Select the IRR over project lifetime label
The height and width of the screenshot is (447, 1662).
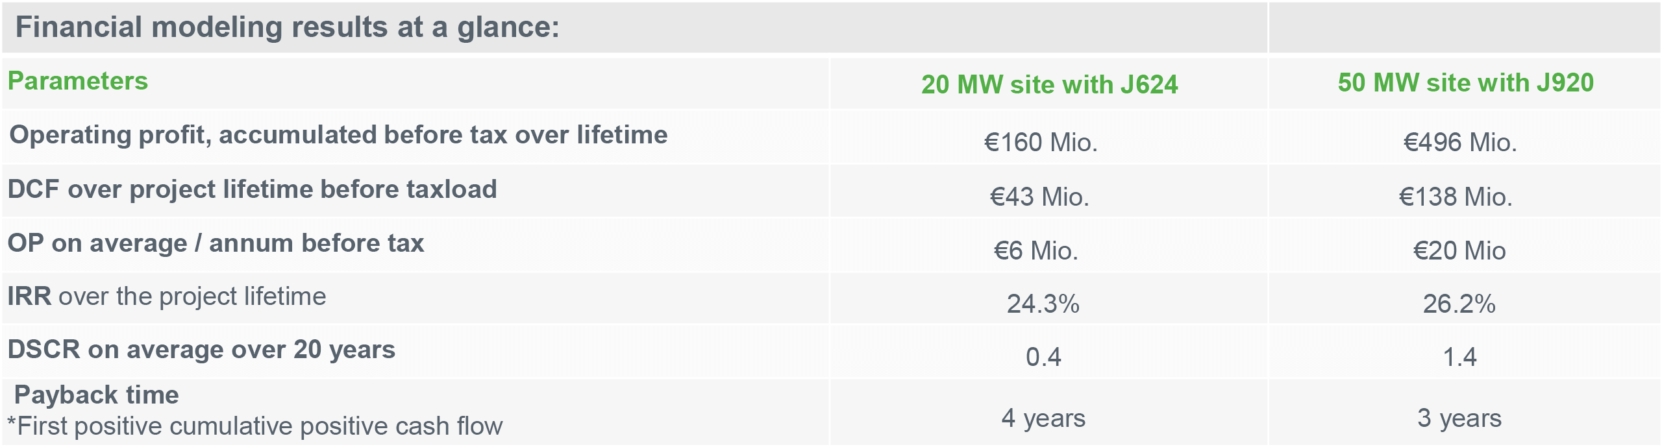pos(167,296)
